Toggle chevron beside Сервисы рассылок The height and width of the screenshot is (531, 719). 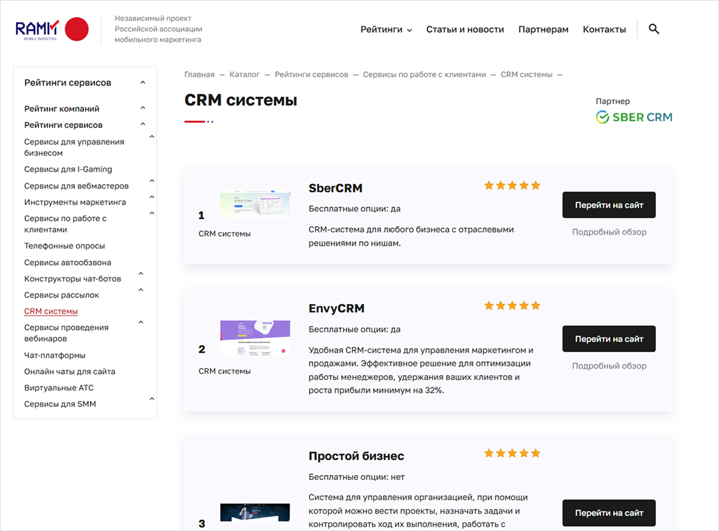click(x=141, y=290)
